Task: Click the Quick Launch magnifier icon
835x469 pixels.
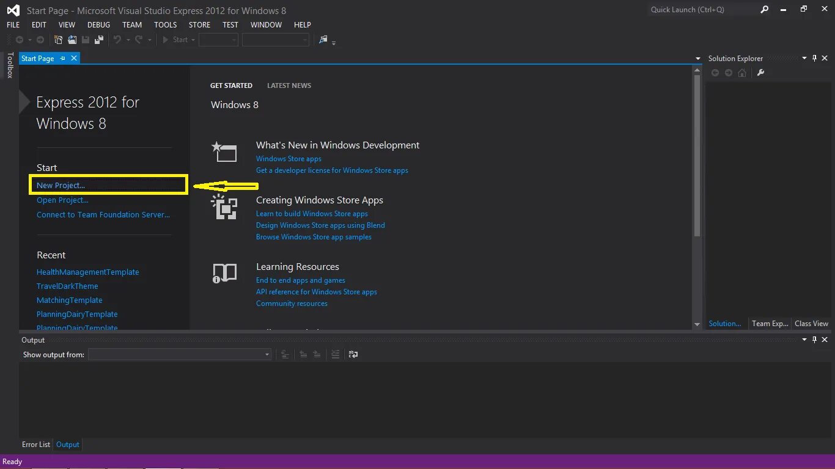Action: (764, 10)
